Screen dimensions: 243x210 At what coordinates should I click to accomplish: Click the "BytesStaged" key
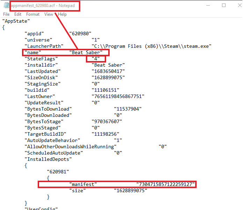pos(43,128)
